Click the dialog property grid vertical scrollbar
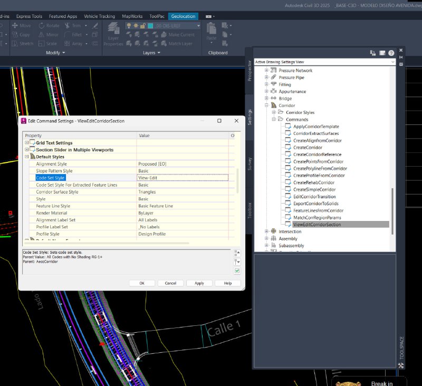 (x=237, y=180)
